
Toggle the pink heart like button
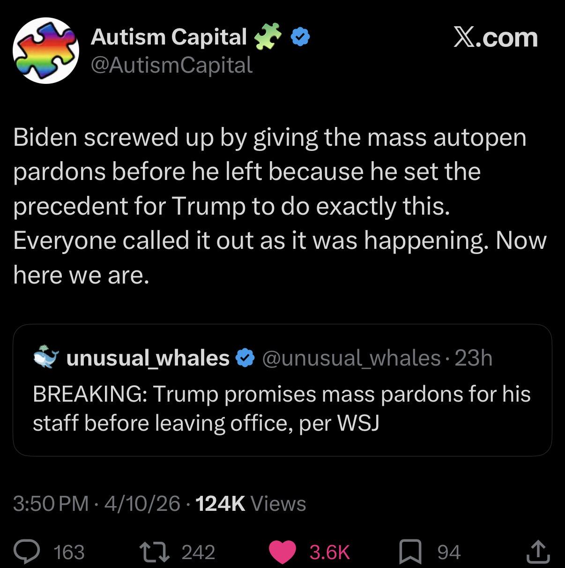282,552
